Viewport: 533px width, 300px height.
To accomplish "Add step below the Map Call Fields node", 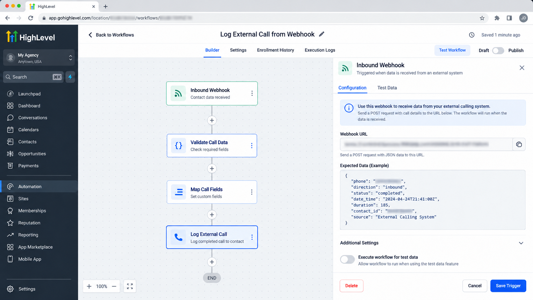I will click(x=212, y=215).
